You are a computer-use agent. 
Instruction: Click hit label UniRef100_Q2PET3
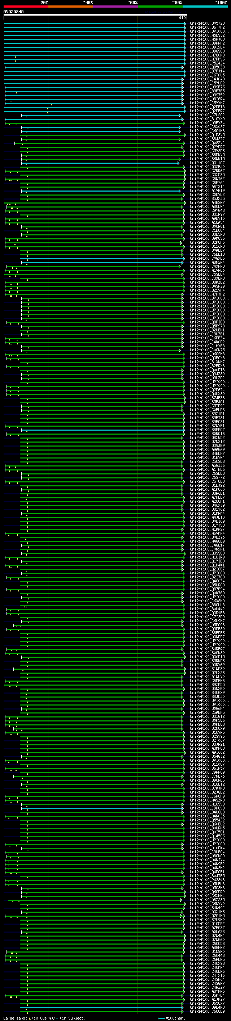point(207,107)
